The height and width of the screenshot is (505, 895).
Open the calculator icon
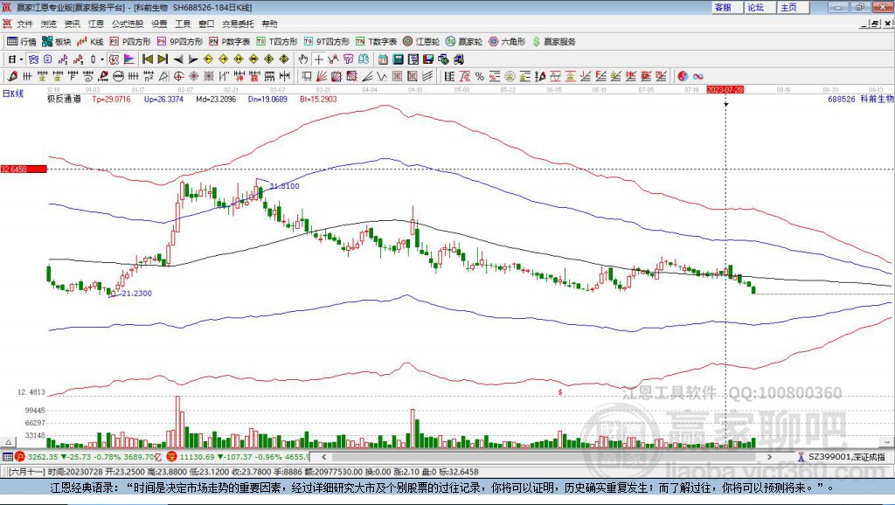click(398, 59)
